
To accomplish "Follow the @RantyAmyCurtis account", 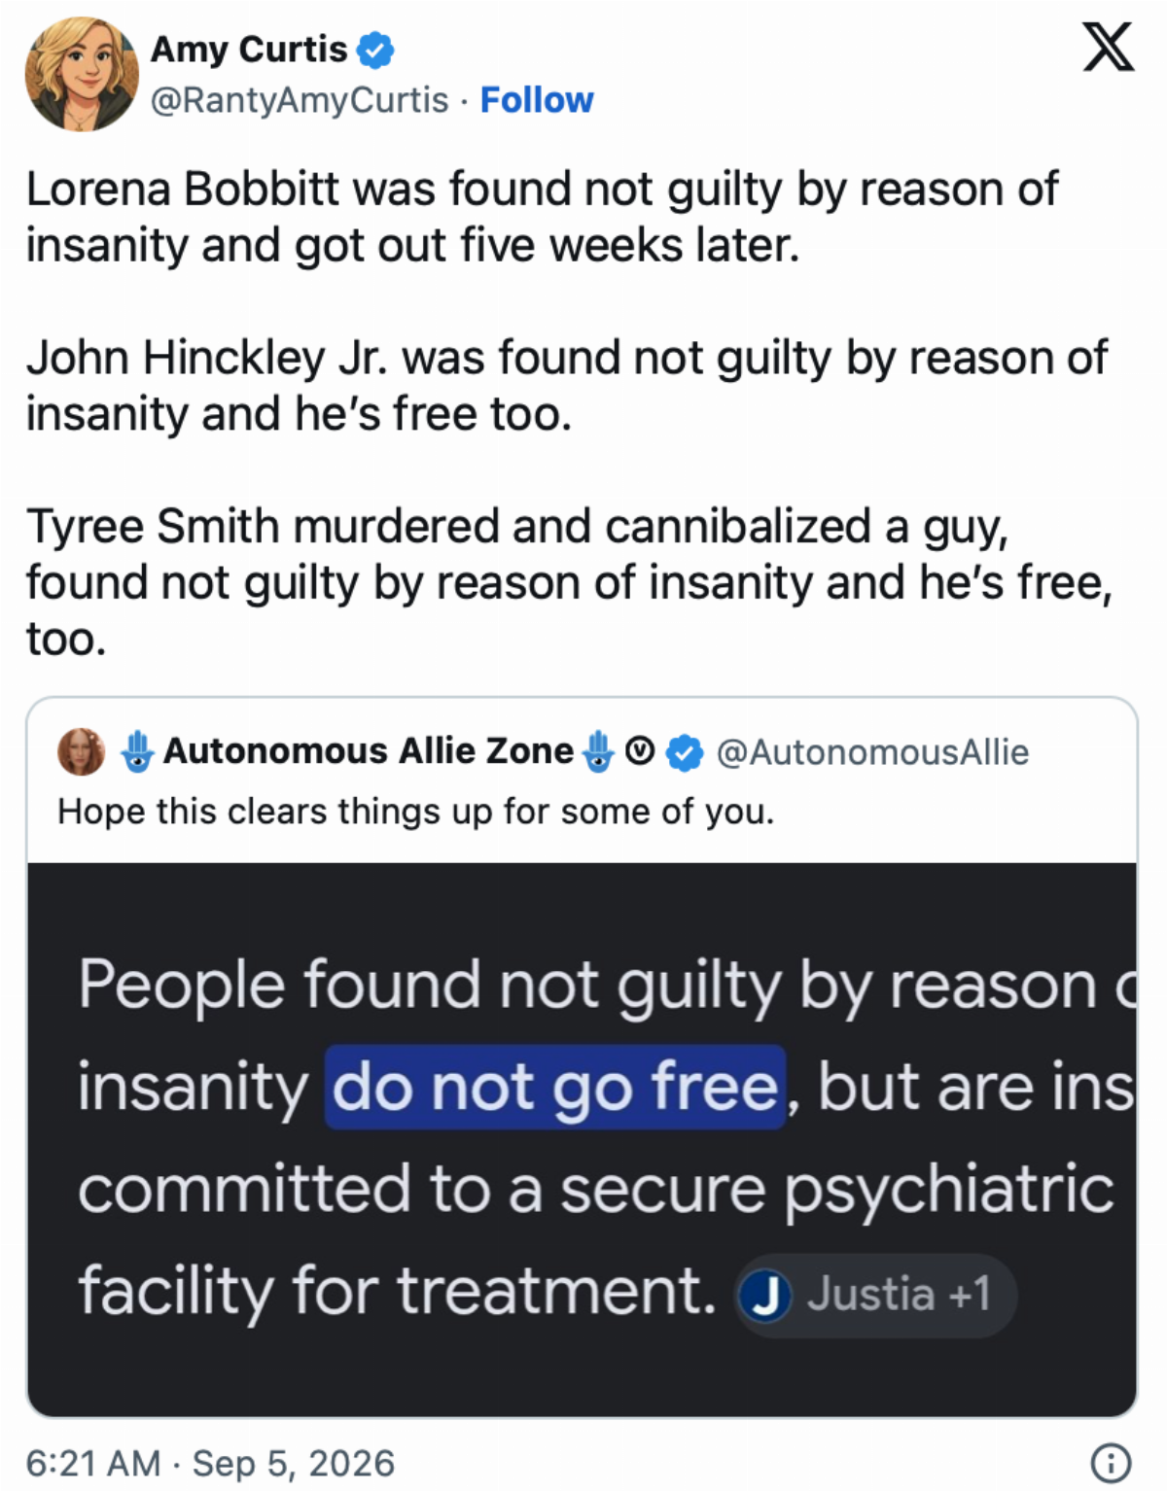I will [x=537, y=100].
